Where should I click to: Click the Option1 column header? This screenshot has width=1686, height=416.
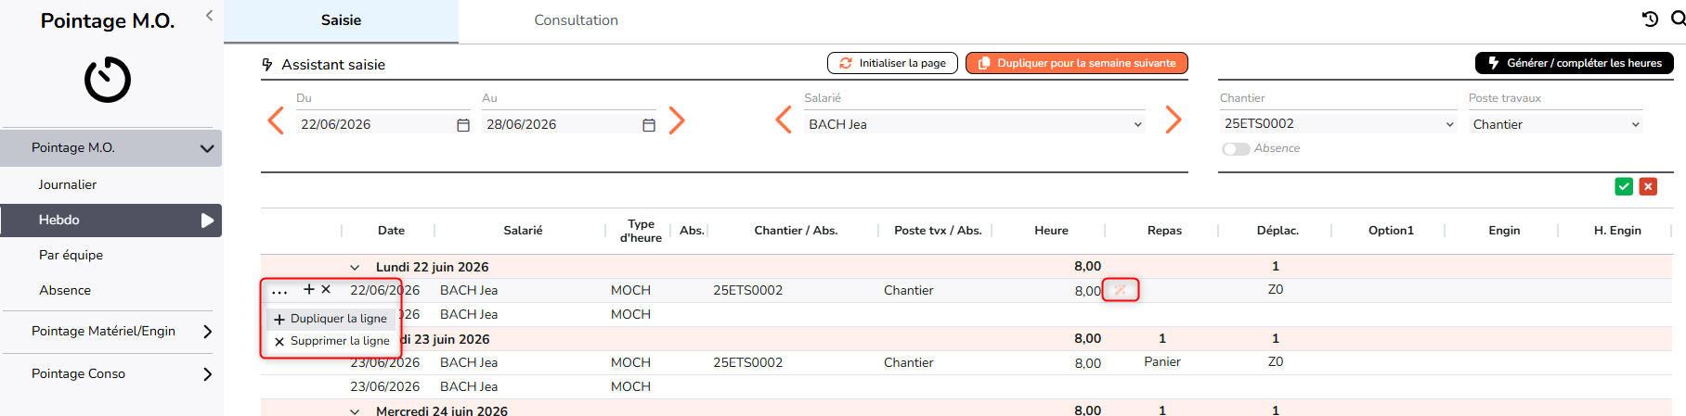click(1391, 231)
